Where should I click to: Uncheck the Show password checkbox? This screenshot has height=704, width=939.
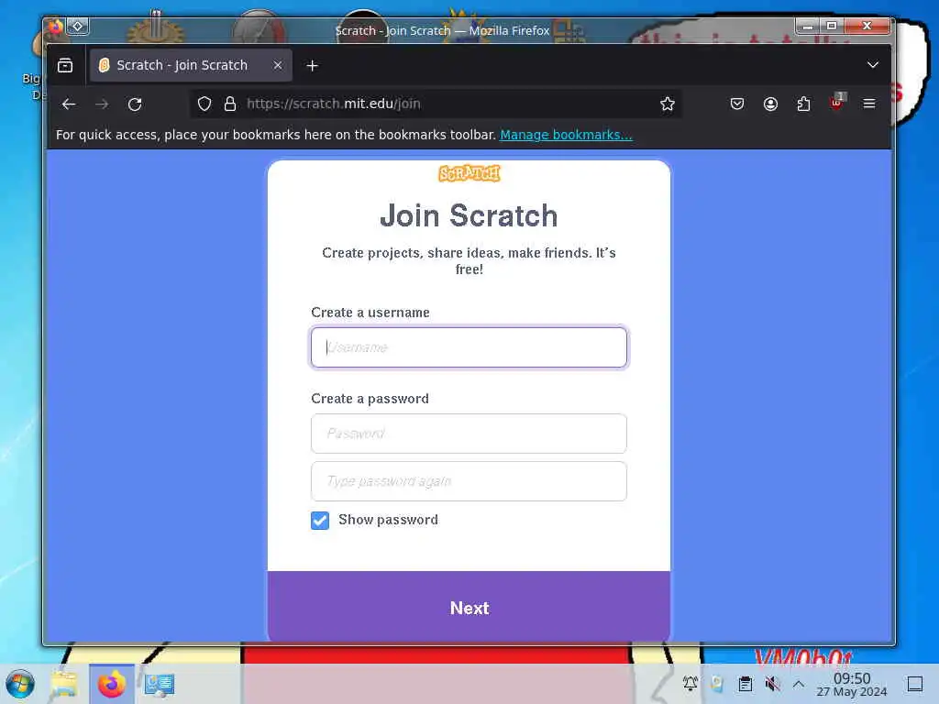point(320,521)
